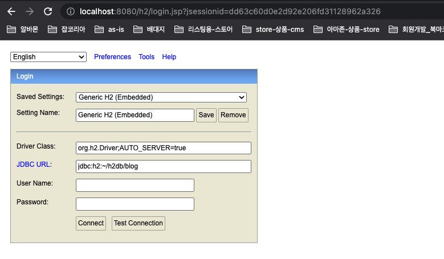View site information icon in address bar
Screen dimensions: 444x259
(71, 11)
